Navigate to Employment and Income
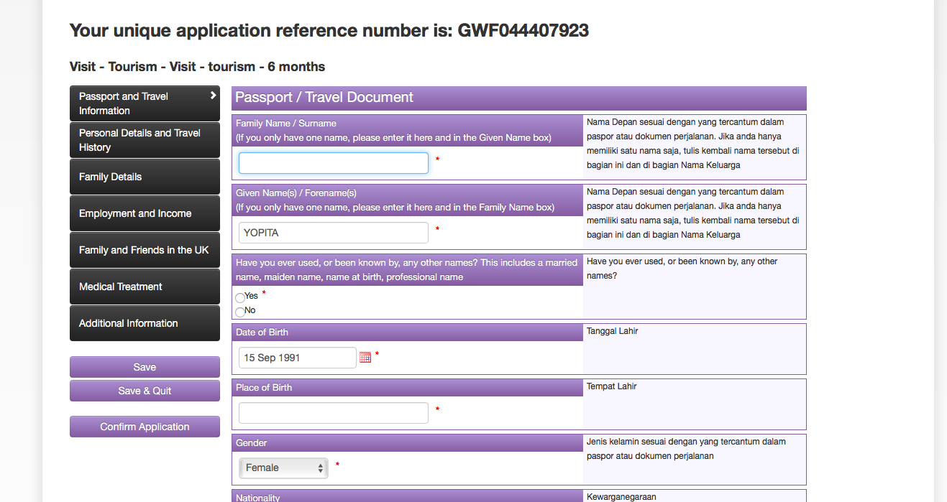 tap(144, 213)
